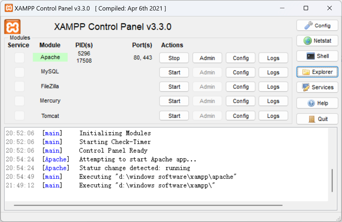Click the log line ending in "xampp\apache"
The width and height of the screenshot is (342, 222).
coord(158,177)
